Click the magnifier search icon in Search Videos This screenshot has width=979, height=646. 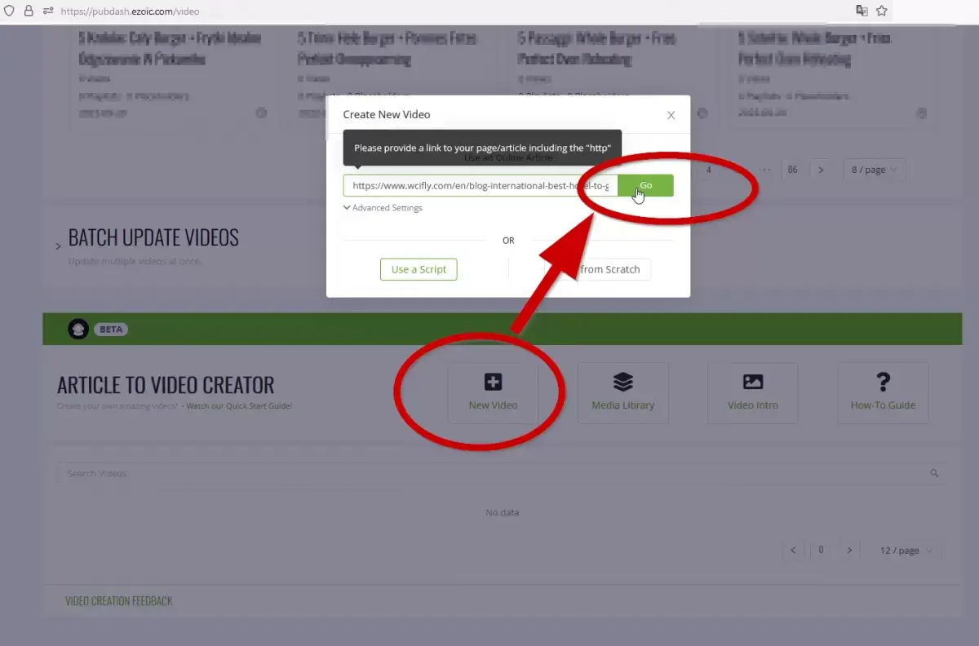coord(934,473)
